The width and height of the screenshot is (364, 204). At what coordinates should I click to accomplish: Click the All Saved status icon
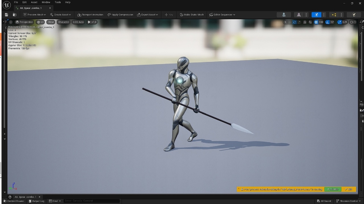click(x=324, y=201)
